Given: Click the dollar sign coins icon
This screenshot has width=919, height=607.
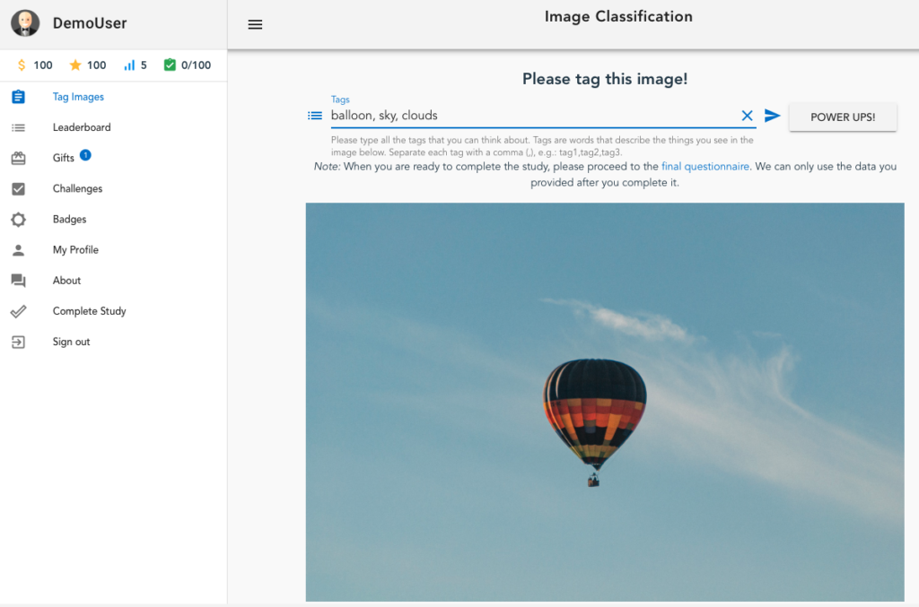Looking at the screenshot, I should [22, 65].
